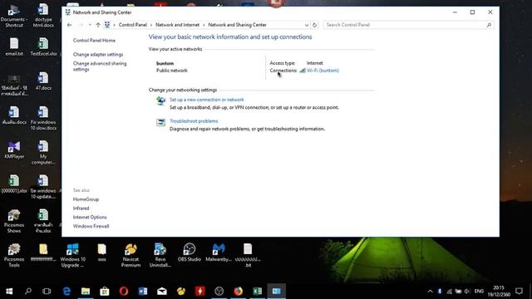
Task: Select Navicat Premium desktop icon
Action: 131,255
